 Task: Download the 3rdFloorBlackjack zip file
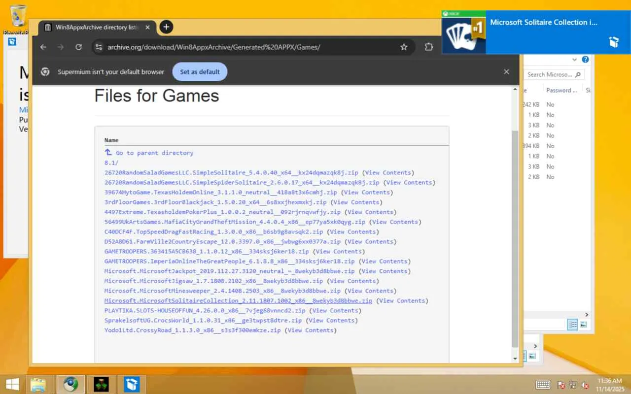click(215, 202)
